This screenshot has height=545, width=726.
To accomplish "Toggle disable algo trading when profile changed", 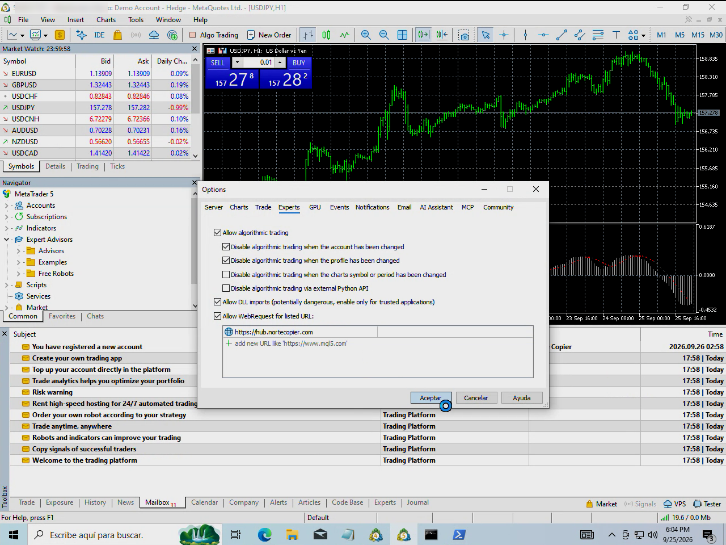I will pyautogui.click(x=226, y=261).
